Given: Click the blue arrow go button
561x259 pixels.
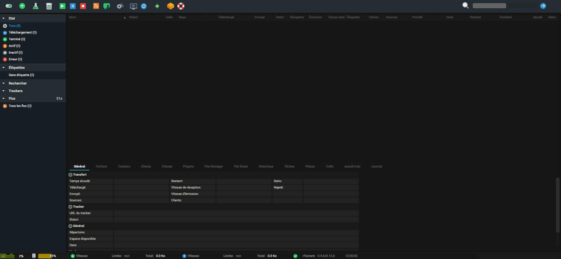Looking at the screenshot, I should pos(543,6).
